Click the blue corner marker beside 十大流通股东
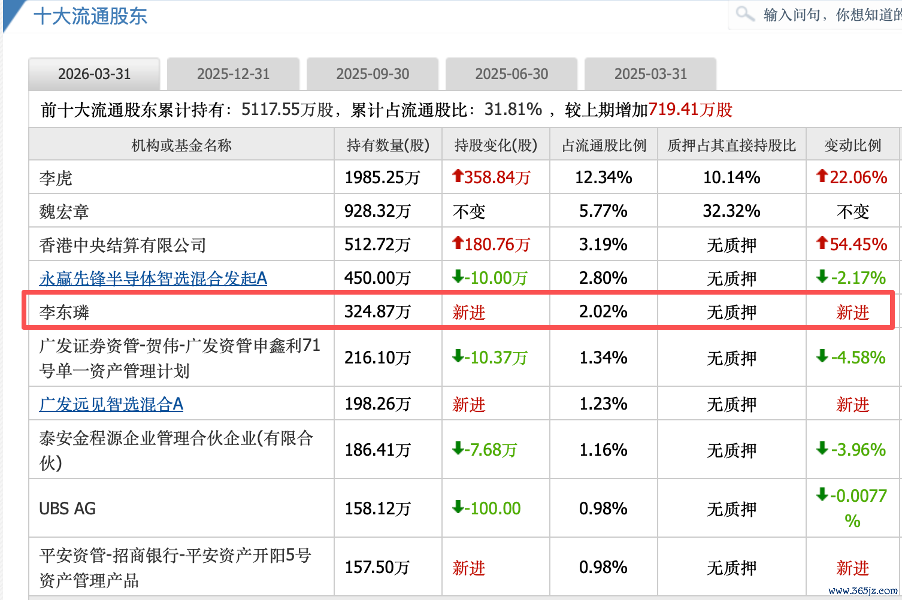 click(13, 15)
